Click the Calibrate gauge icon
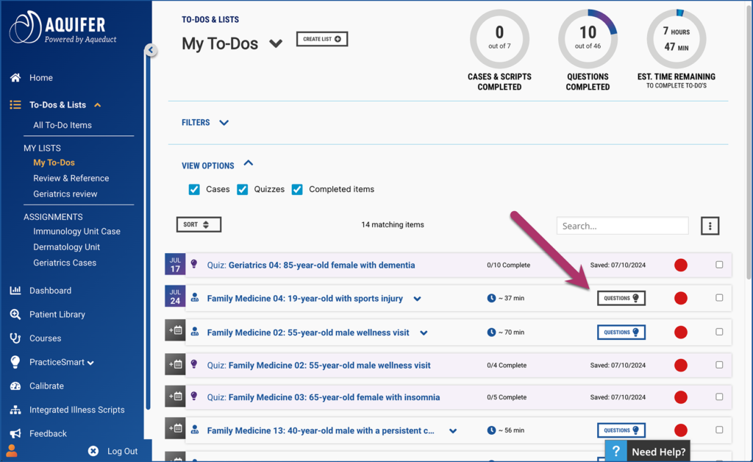 [x=15, y=386]
